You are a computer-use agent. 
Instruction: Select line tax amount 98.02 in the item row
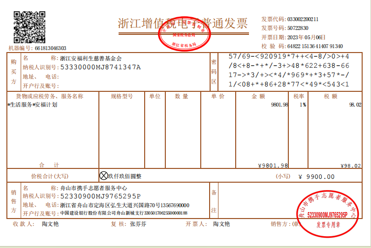click(355, 105)
